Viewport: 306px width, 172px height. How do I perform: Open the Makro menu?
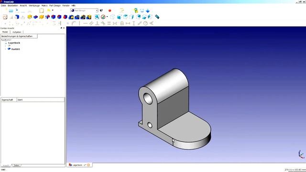[44, 6]
